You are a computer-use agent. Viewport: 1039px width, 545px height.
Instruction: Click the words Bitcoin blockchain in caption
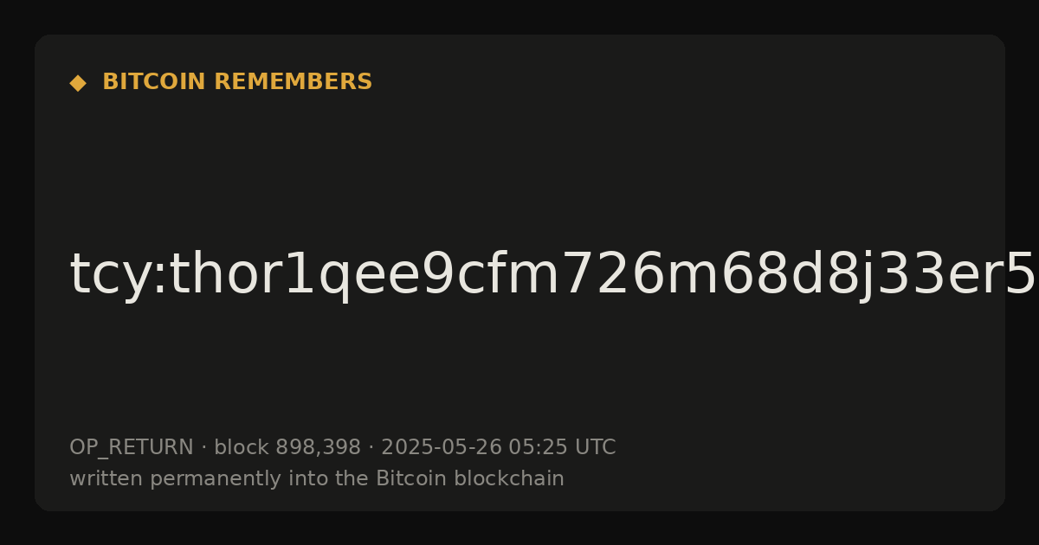(x=470, y=479)
